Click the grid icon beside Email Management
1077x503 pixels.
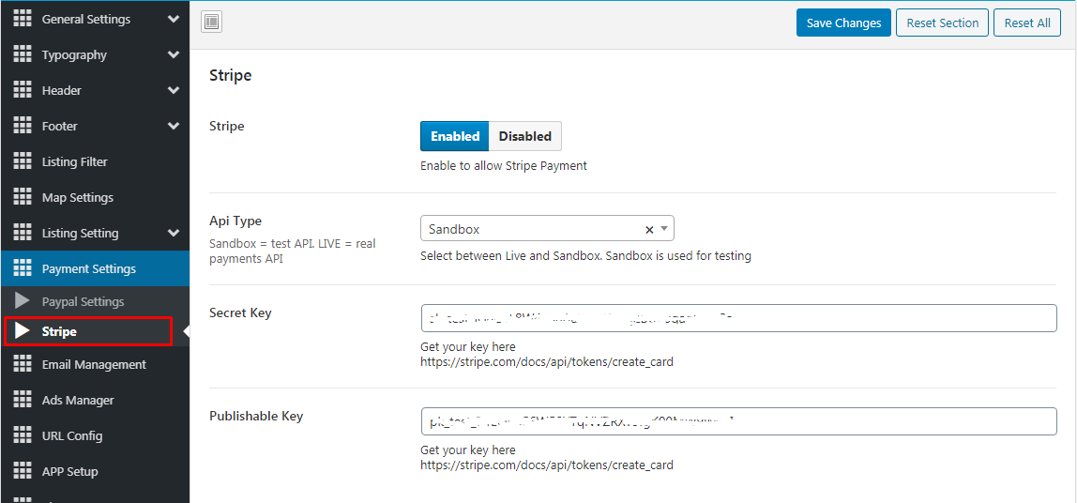pos(23,364)
